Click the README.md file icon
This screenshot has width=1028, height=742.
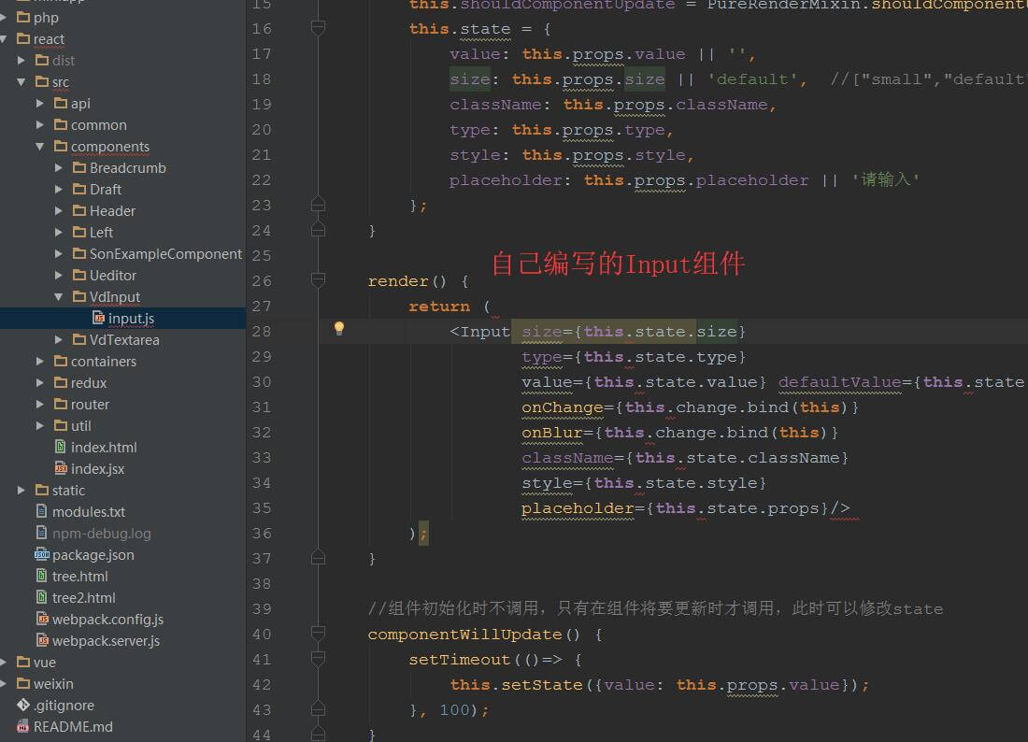tap(23, 727)
